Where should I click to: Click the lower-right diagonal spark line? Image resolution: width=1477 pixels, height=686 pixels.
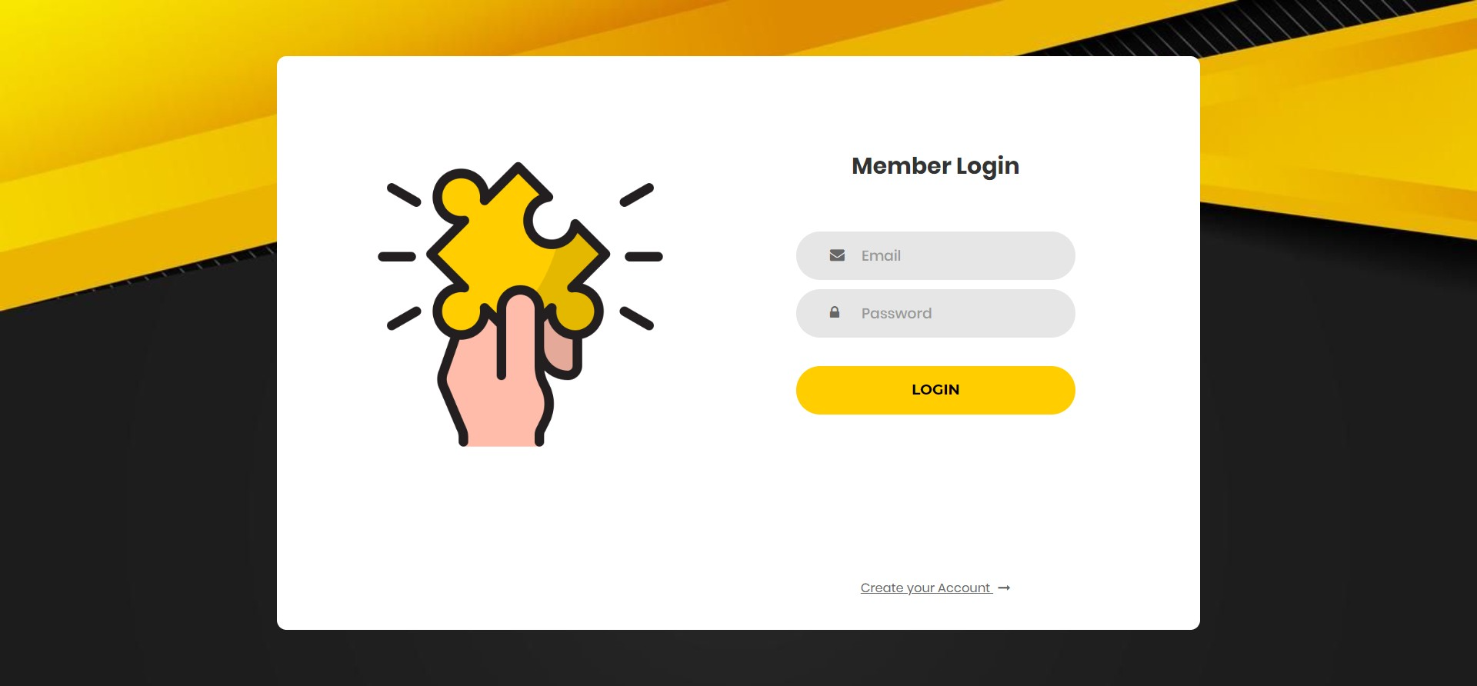[x=637, y=318]
